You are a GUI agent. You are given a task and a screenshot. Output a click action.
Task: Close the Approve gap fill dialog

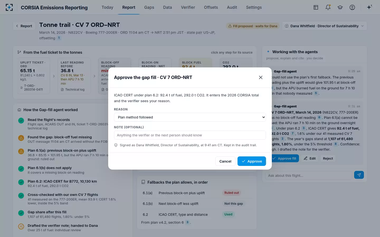pyautogui.click(x=261, y=77)
